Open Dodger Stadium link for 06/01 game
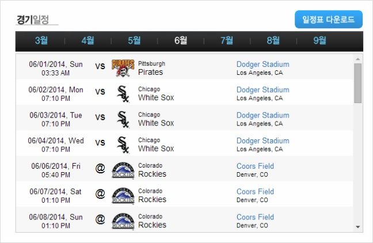This screenshot has width=373, height=243. click(x=263, y=64)
